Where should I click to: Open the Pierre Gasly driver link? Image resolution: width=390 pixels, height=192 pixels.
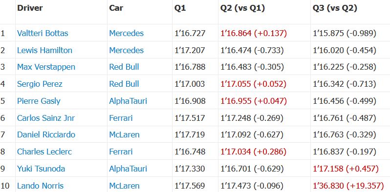coord(39,101)
